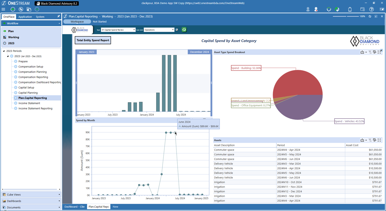The image size is (386, 211).
Task: Click the Workspace button
Action: 77,22
